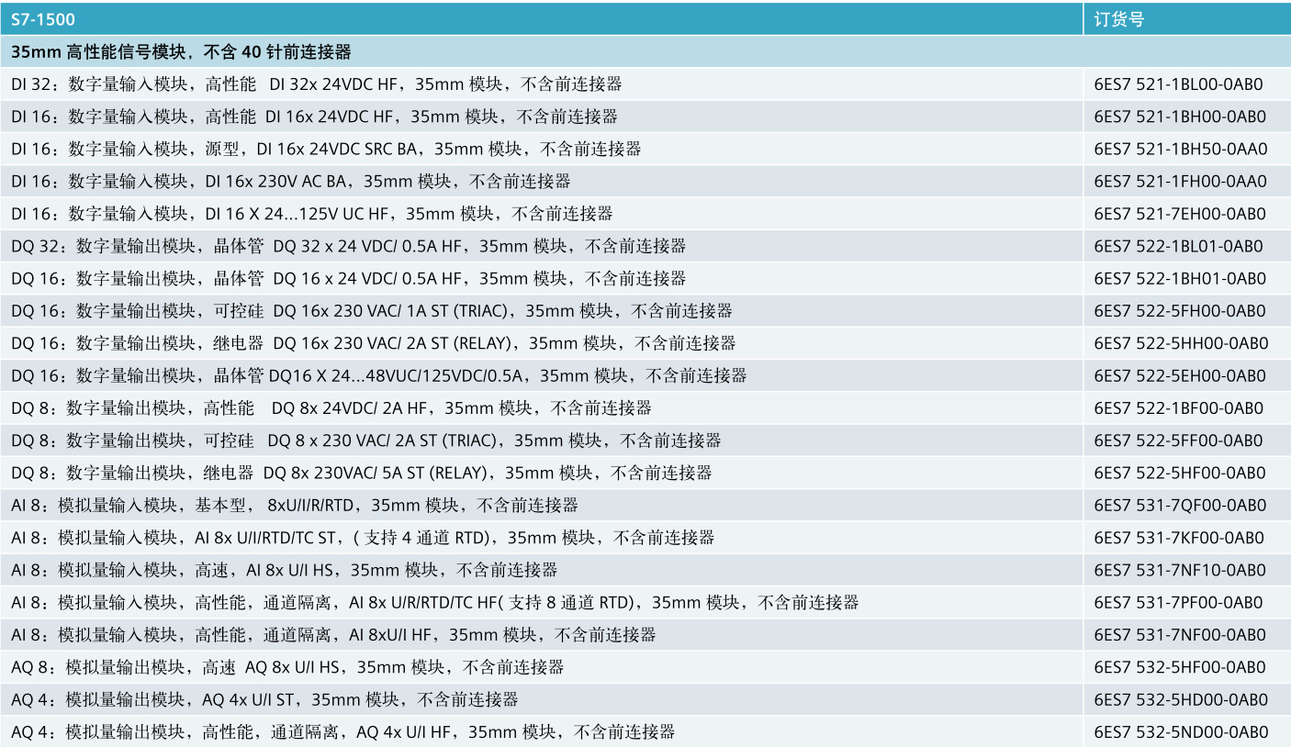This screenshot has width=1291, height=747.
Task: Click order number 6ES7 522-5FF00-0AB0
Action: [1179, 440]
